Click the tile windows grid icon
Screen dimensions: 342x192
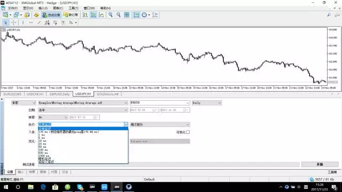click(127, 15)
